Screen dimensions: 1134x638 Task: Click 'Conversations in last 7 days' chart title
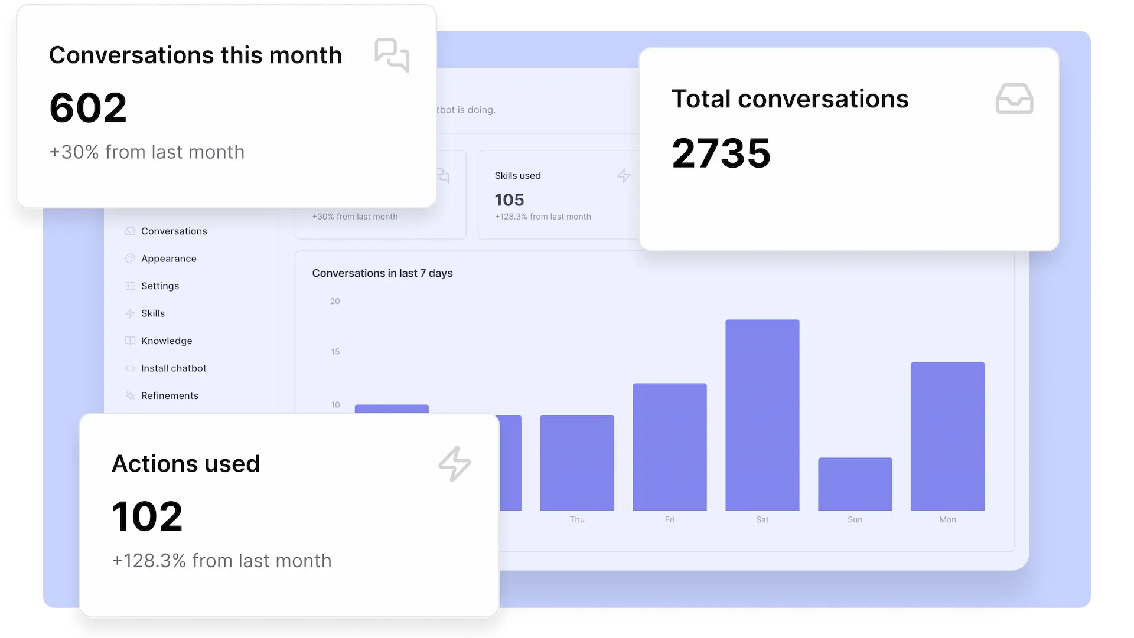pos(382,273)
